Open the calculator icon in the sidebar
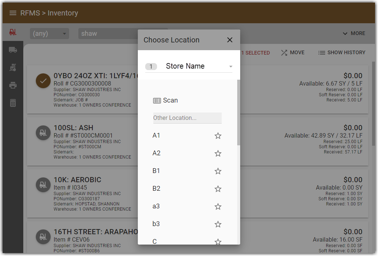This screenshot has height=256, width=378. click(x=13, y=103)
